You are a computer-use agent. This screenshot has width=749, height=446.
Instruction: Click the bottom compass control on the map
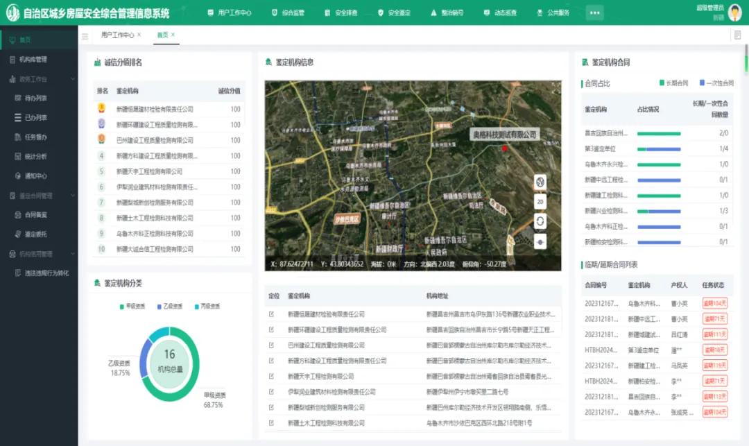pyautogui.click(x=540, y=241)
